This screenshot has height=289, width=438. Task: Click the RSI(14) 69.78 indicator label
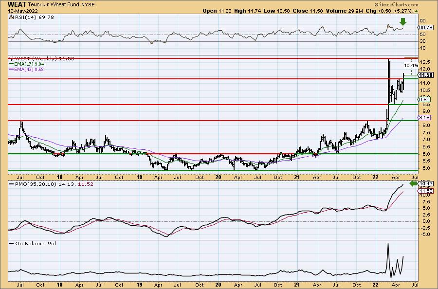35,18
